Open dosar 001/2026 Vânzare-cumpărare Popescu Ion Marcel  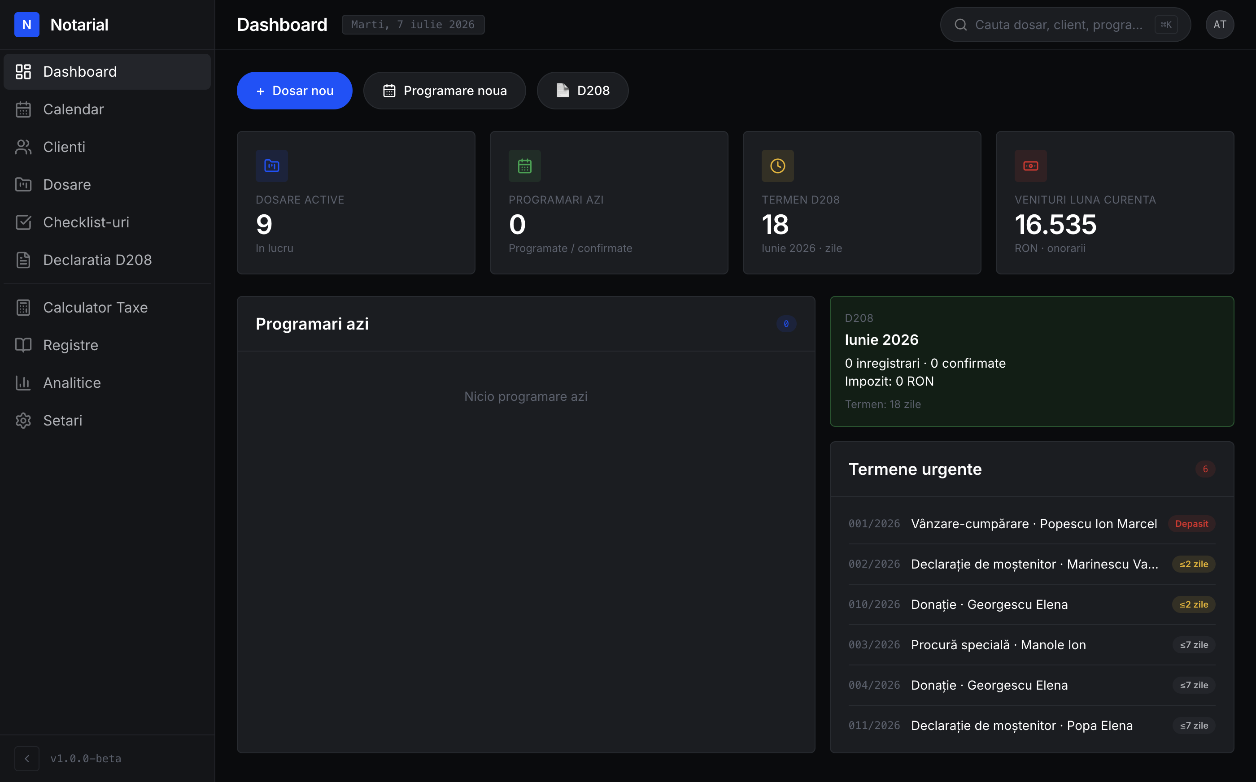(x=1032, y=524)
